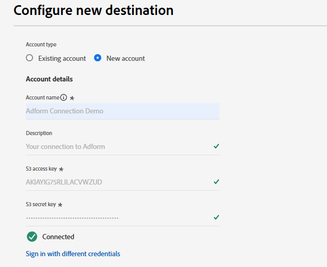Click the Configure new destination heading
This screenshot has height=267, width=327.
tap(94, 10)
